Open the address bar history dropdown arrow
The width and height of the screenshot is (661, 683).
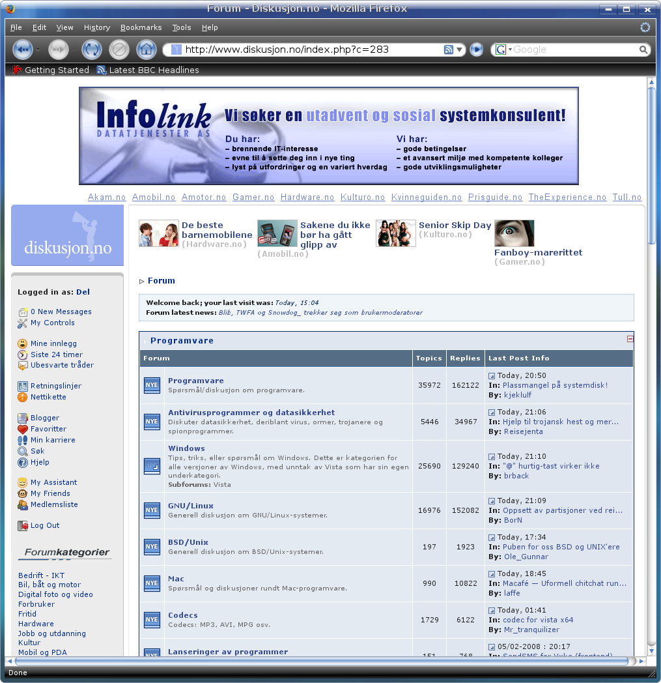pyautogui.click(x=459, y=50)
